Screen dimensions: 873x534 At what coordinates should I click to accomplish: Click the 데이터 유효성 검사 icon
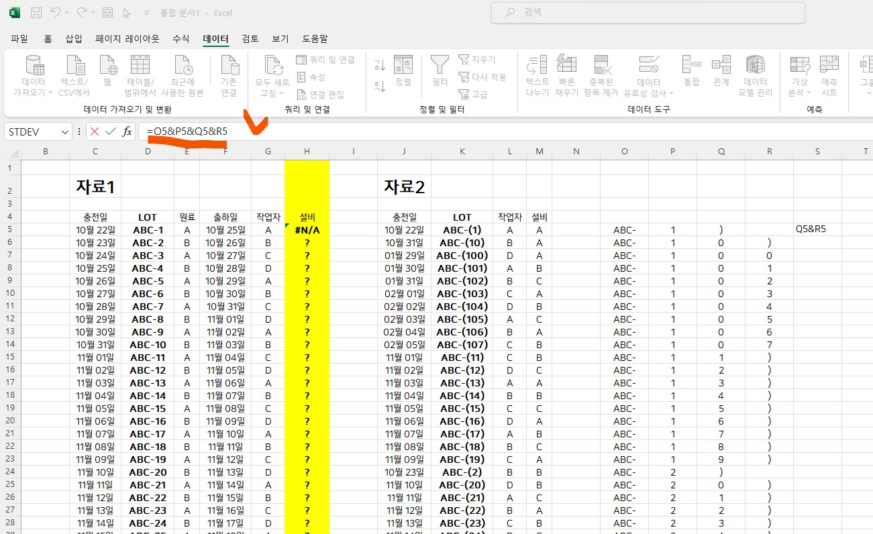point(649,65)
